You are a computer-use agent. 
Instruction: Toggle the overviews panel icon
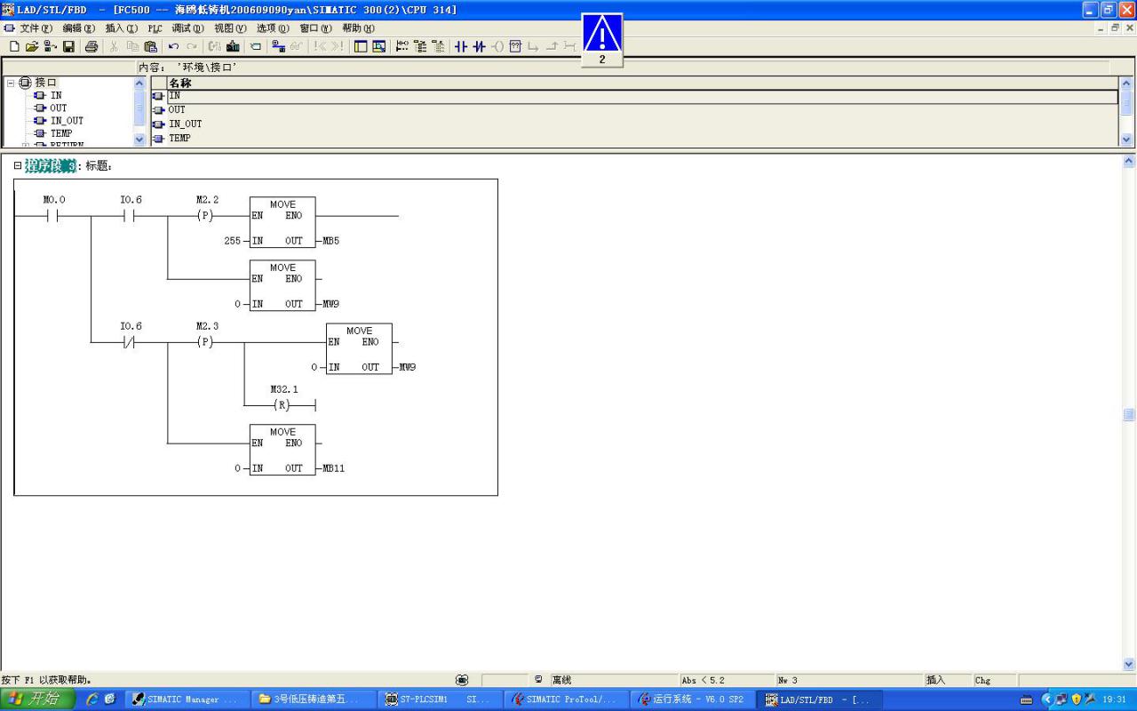coord(361,46)
